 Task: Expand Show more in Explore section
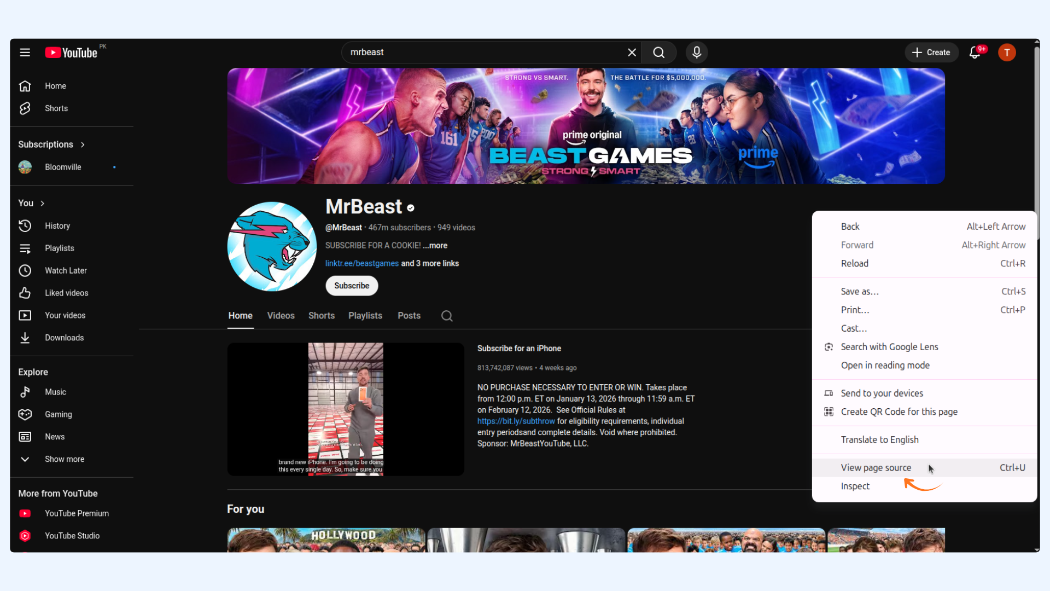tap(64, 459)
